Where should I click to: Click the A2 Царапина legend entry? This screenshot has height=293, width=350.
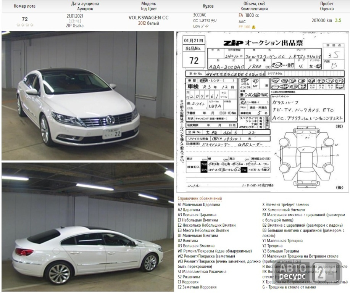(189, 209)
